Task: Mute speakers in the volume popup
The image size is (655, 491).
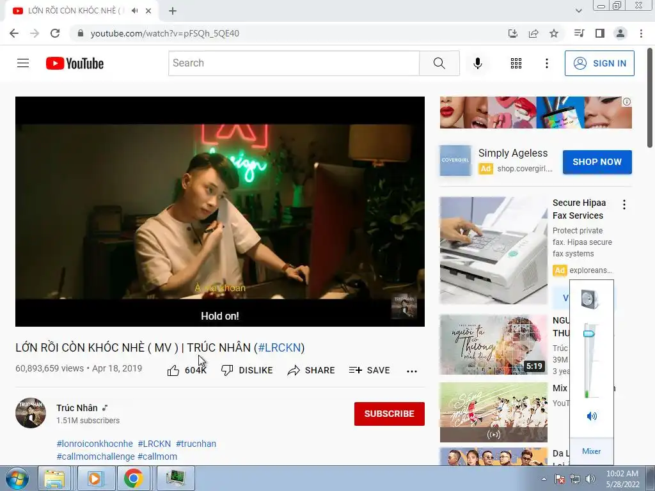Action: pos(592,416)
